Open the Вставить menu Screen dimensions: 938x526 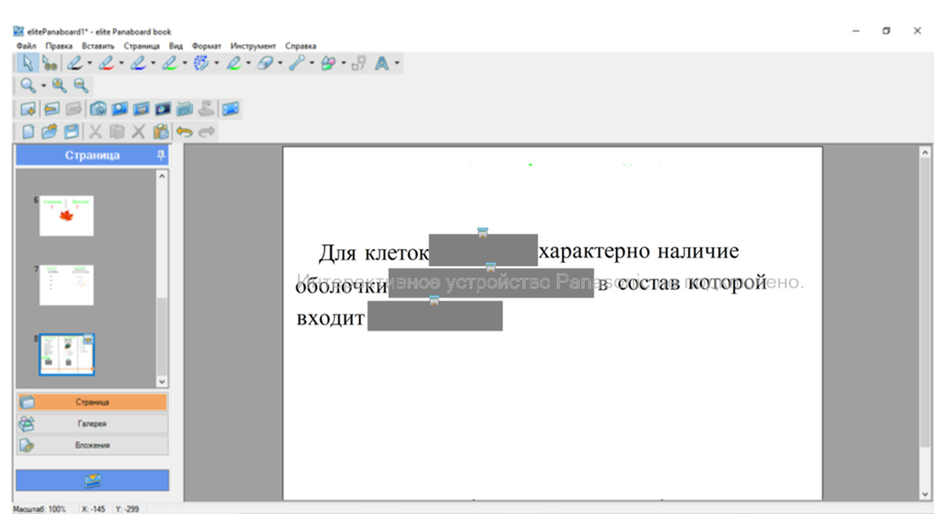tap(98, 46)
